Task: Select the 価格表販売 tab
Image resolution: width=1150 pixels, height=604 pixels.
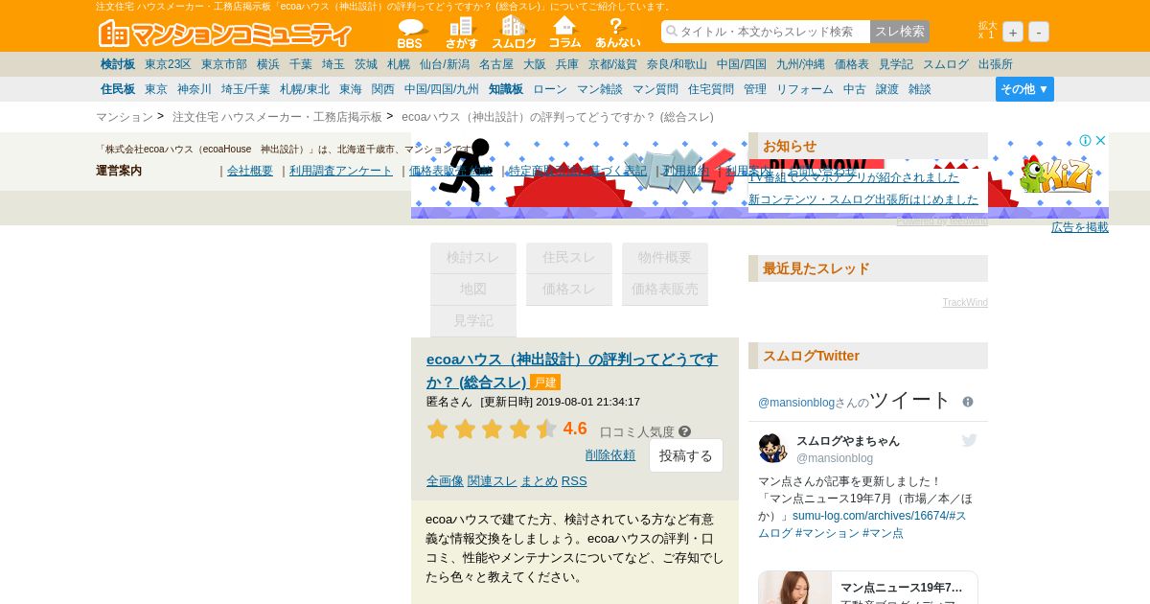Action: click(665, 289)
